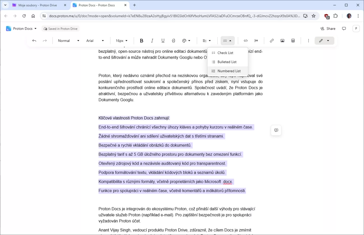Select Bulleted List in the dropdown
364x235 pixels.
227,62
